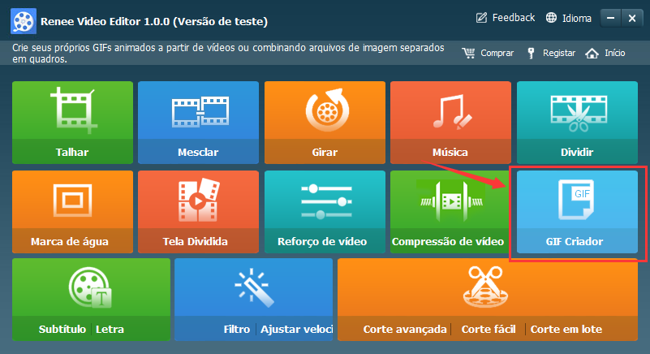Open Letra option
Image resolution: width=650 pixels, height=354 pixels.
click(x=110, y=330)
